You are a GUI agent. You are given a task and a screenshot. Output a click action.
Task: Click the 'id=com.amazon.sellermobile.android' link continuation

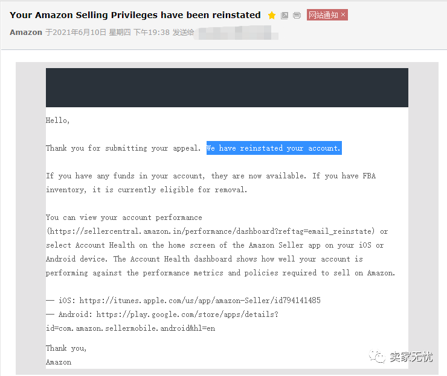(130, 328)
